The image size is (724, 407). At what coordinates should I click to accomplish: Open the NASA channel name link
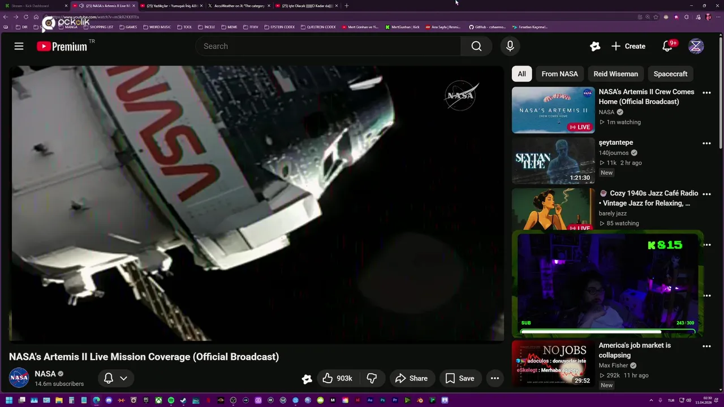tap(45, 374)
